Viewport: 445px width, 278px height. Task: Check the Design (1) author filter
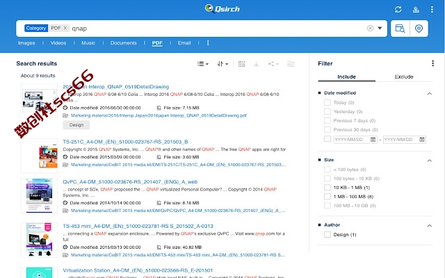[327, 235]
